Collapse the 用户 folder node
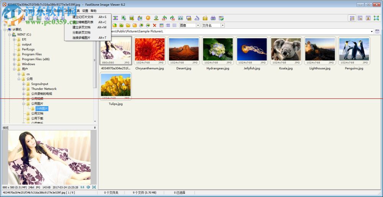383x197 pixels. pyautogui.click(x=15, y=69)
